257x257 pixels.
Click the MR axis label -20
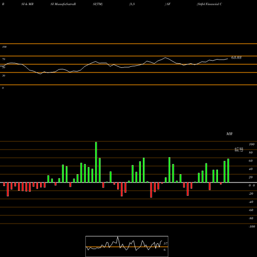[x=251, y=194]
